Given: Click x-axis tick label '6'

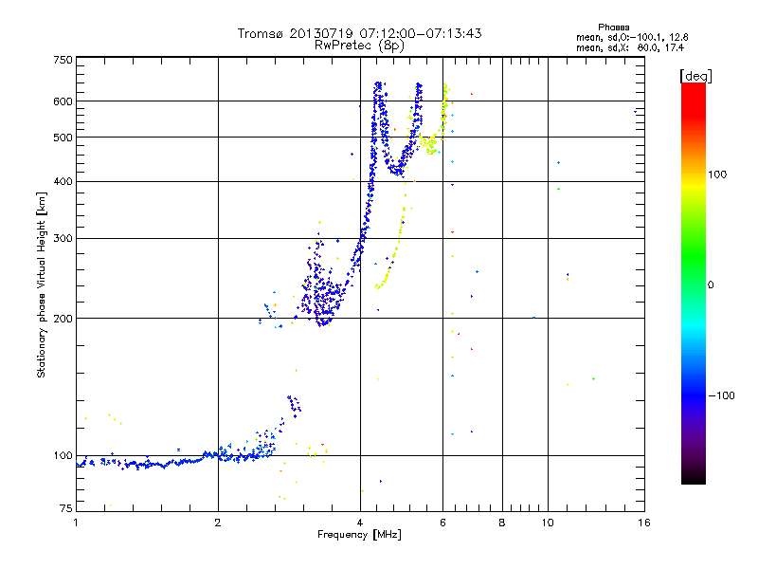Looking at the screenshot, I should tap(442, 523).
